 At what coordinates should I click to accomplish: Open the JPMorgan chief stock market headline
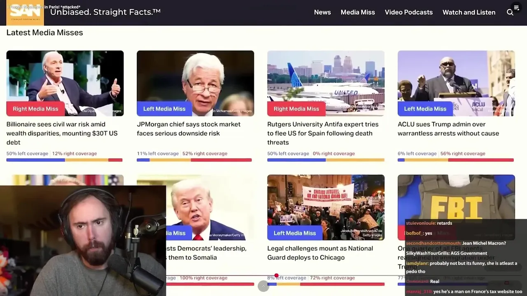point(189,129)
